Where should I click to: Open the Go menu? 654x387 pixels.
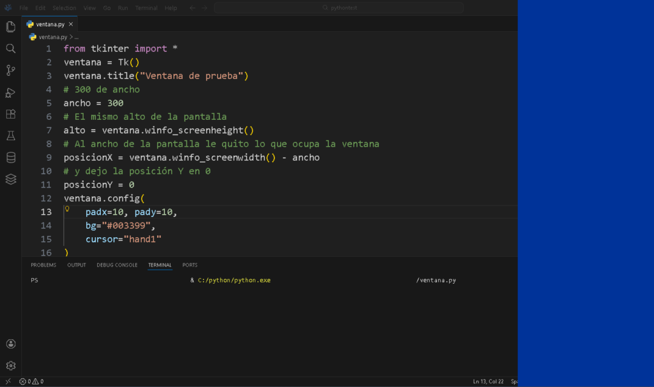107,8
